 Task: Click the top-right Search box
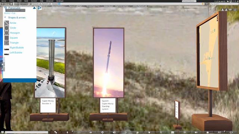[x=224, y=4]
